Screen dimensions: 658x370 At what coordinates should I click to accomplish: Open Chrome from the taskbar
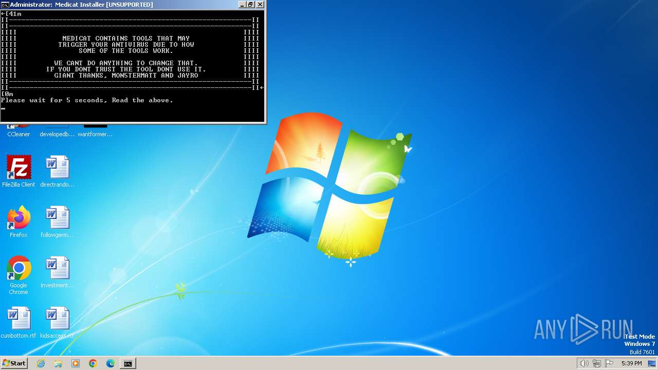click(x=93, y=363)
